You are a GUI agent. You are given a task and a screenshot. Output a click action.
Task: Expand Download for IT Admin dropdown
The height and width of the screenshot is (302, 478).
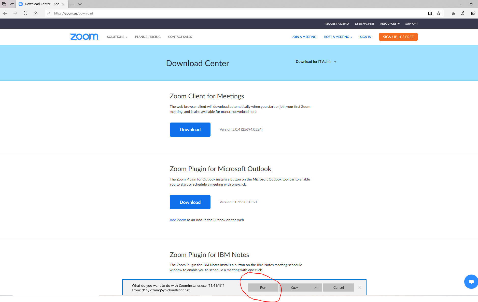click(316, 62)
